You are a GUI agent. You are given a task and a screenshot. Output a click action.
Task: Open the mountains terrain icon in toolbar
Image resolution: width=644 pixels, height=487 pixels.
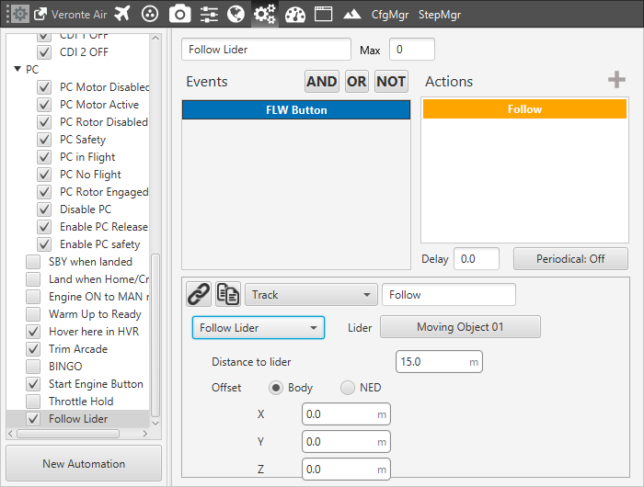(x=352, y=15)
